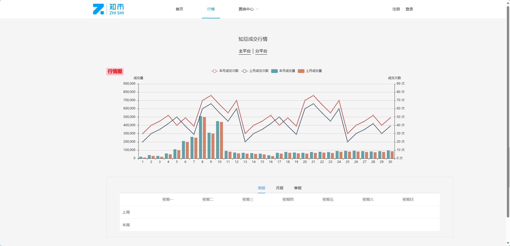Expand the 置换中心 dropdown menu
The height and width of the screenshot is (246, 510).
coord(248,9)
